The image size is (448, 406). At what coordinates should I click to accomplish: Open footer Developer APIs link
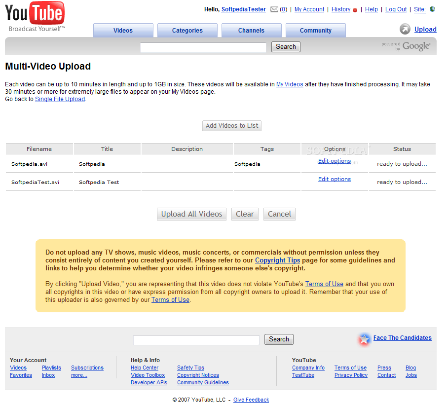click(x=149, y=383)
